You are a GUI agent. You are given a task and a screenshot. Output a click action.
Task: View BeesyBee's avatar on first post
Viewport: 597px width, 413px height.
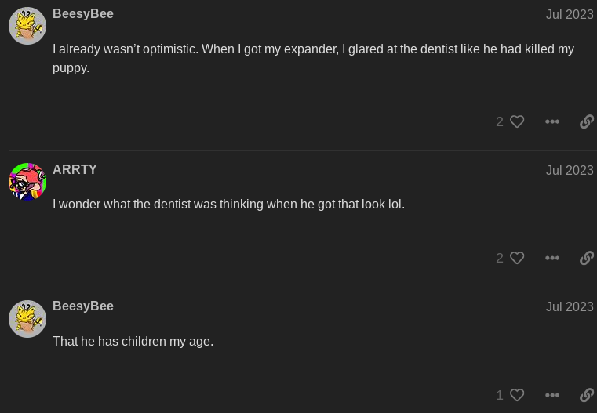click(x=27, y=26)
